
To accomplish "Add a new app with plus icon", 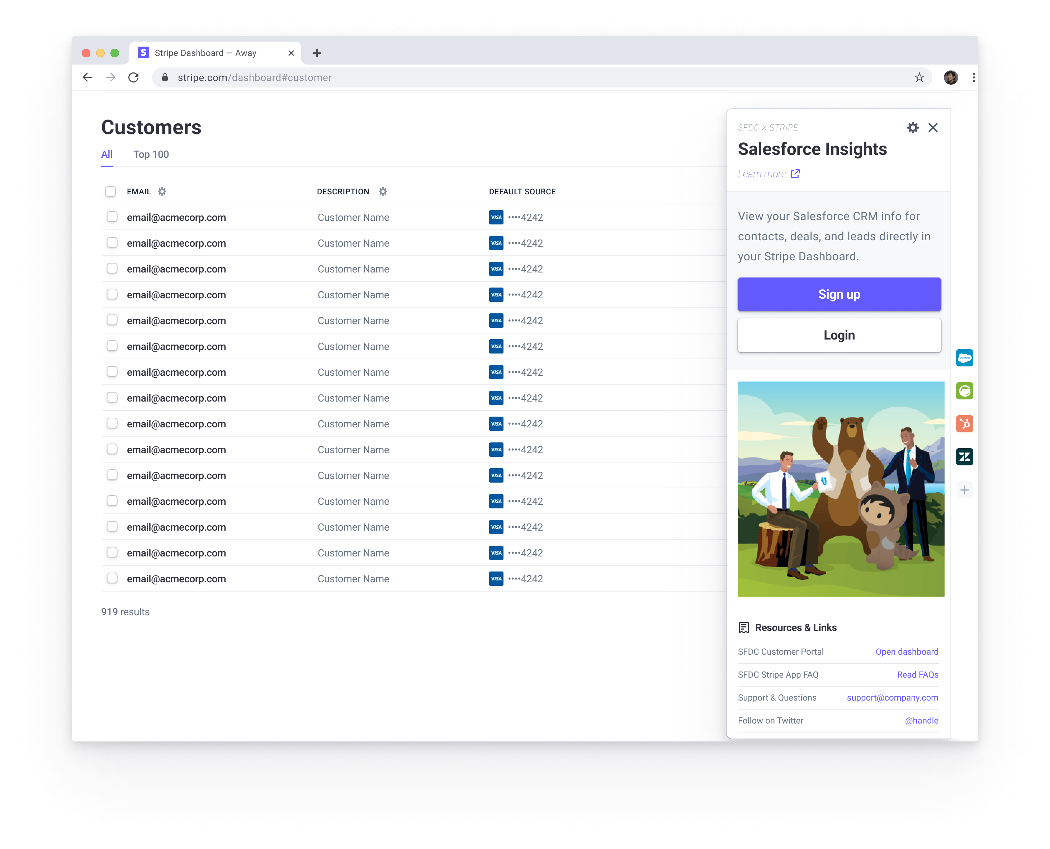I will coord(964,490).
